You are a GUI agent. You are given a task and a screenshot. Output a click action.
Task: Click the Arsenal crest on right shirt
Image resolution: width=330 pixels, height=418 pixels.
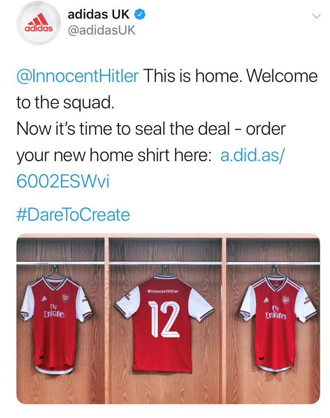tap(286, 299)
